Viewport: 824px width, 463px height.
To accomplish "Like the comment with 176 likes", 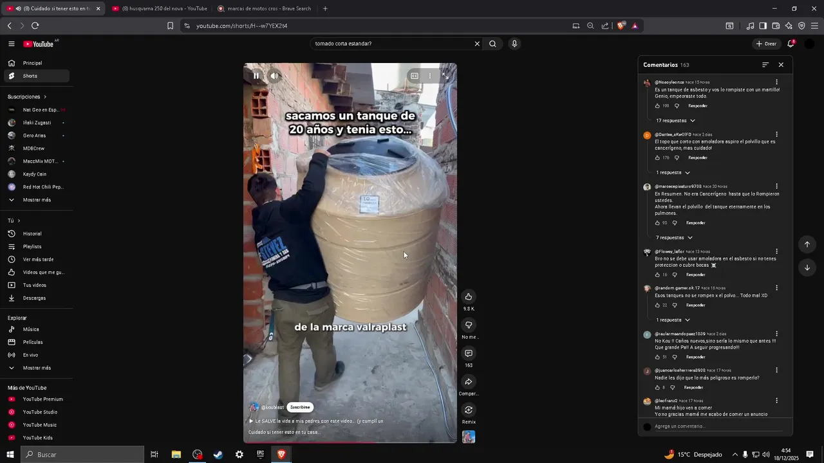I will point(657,158).
